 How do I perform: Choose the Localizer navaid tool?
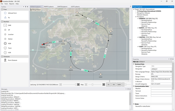coord(11,34)
